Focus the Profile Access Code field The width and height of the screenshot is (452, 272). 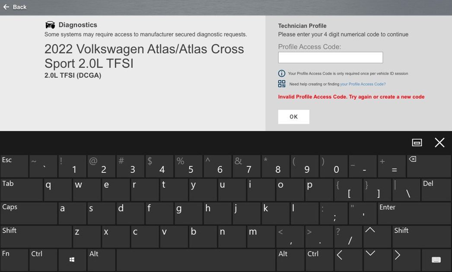point(330,58)
